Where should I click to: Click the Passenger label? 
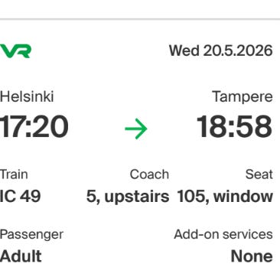[x=31, y=234]
